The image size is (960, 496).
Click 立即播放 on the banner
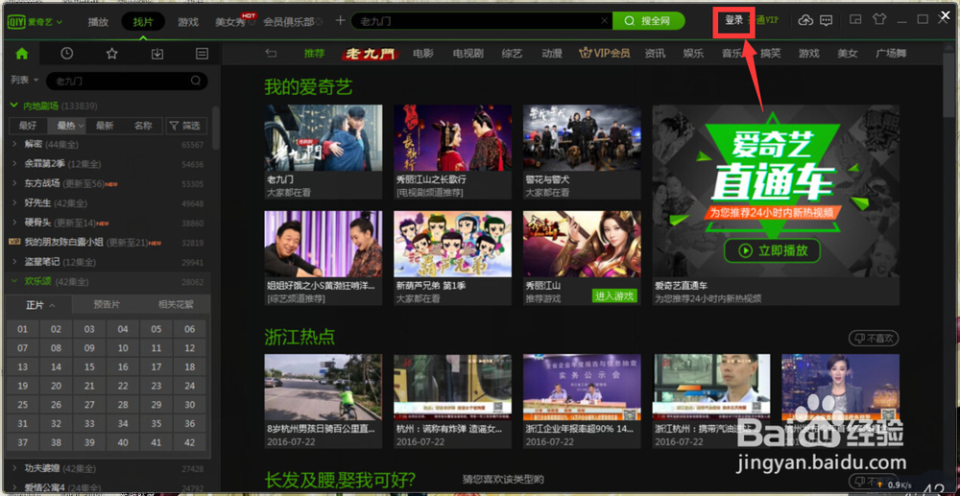(773, 250)
